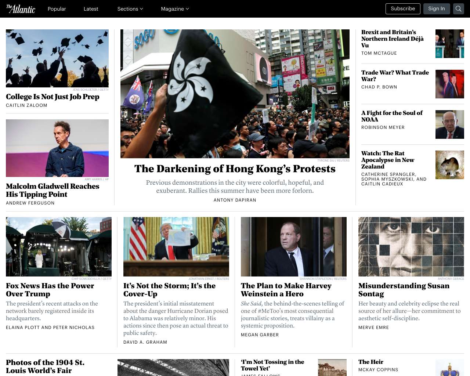
Task: Open the Popular nav item
Action: (57, 9)
